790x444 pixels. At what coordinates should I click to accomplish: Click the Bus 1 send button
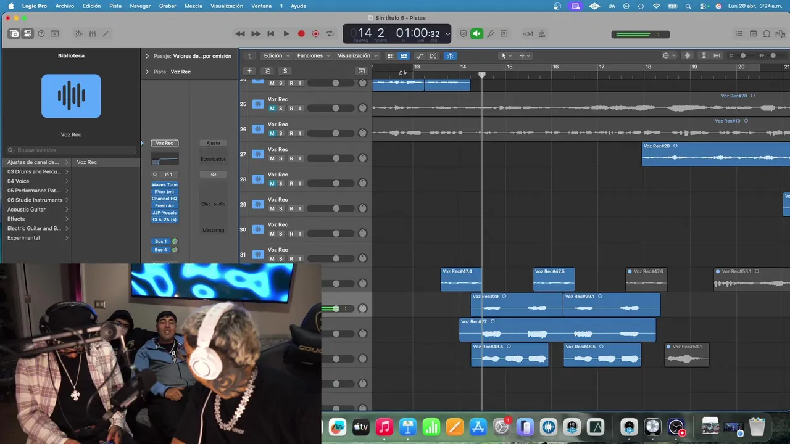[160, 241]
